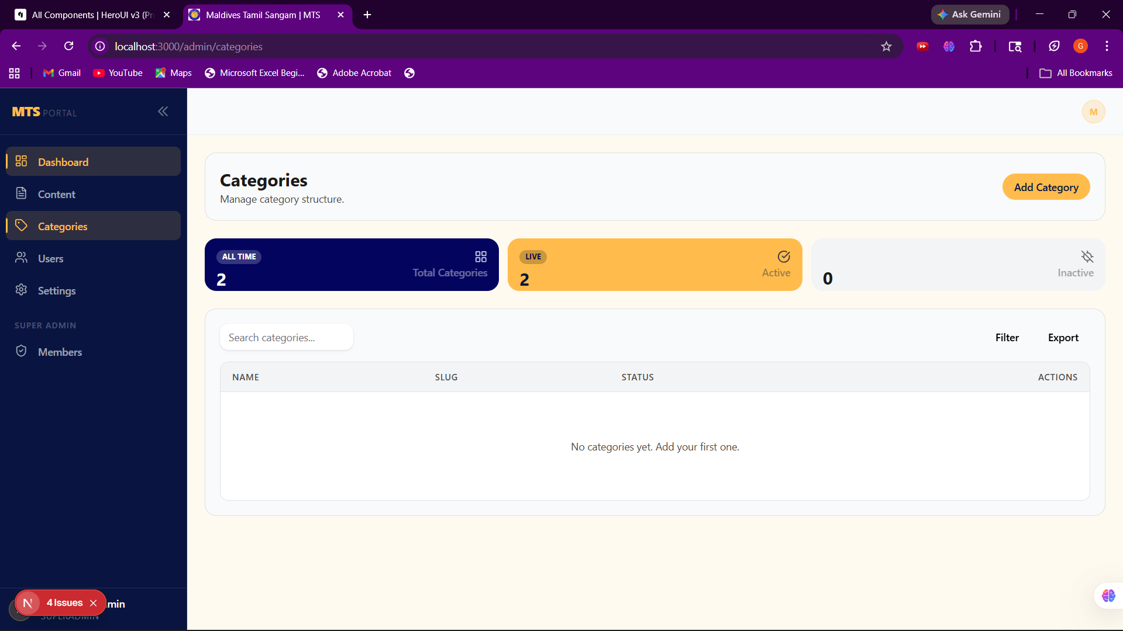This screenshot has width=1123, height=631.
Task: Open the Gmail bookmark
Action: (62, 73)
